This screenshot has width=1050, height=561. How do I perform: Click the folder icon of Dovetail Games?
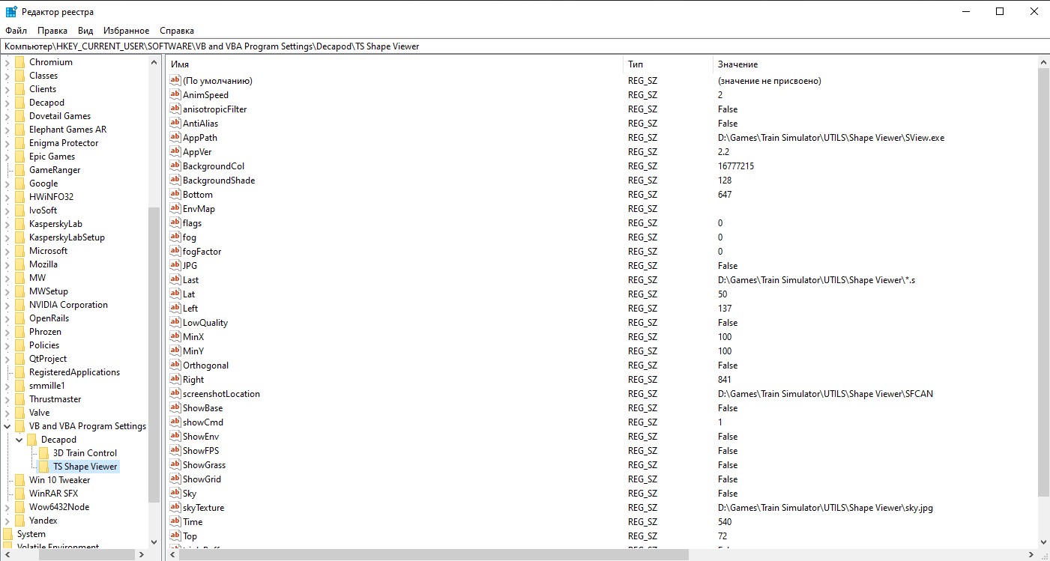coord(19,116)
